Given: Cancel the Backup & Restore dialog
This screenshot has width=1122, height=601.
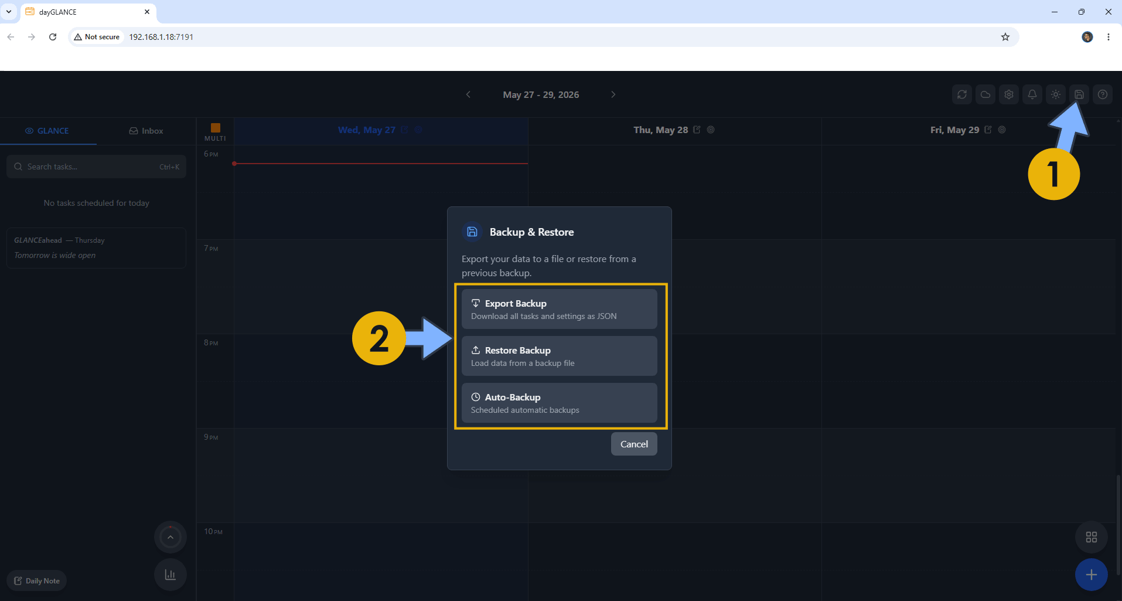Looking at the screenshot, I should tap(634, 444).
